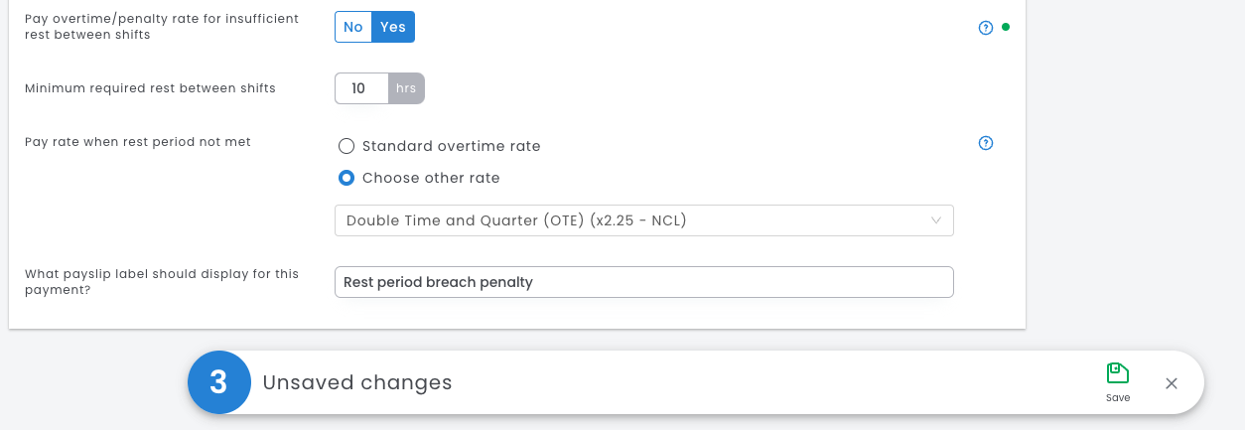Switch insufficient rest penalty toggle to No
Image resolution: width=1245 pixels, height=430 pixels.
click(353, 27)
